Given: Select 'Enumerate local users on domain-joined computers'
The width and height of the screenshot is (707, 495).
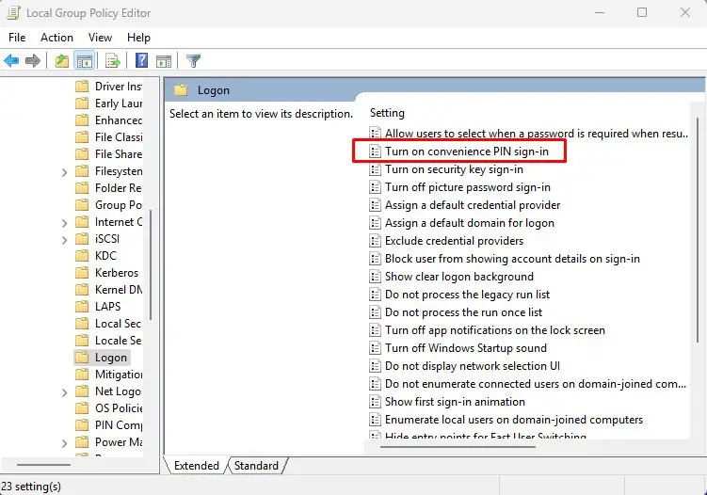Looking at the screenshot, I should [x=506, y=420].
